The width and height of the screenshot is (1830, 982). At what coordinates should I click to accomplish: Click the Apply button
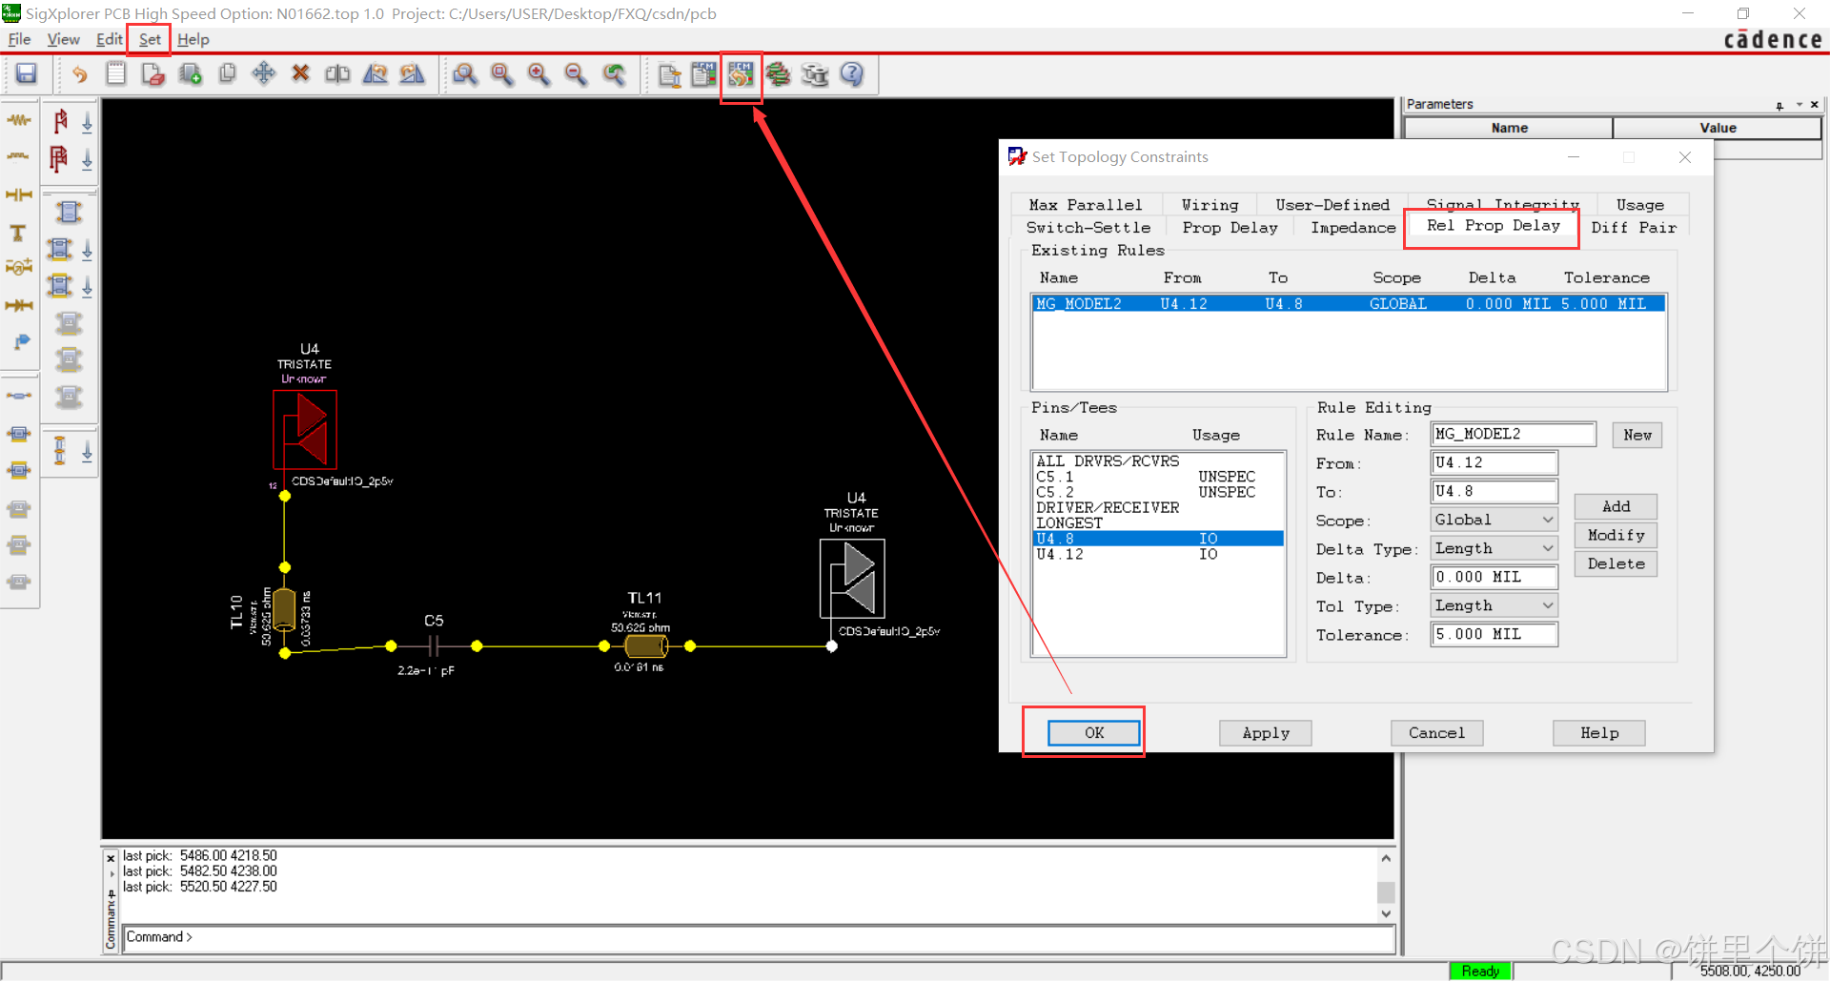click(x=1266, y=733)
